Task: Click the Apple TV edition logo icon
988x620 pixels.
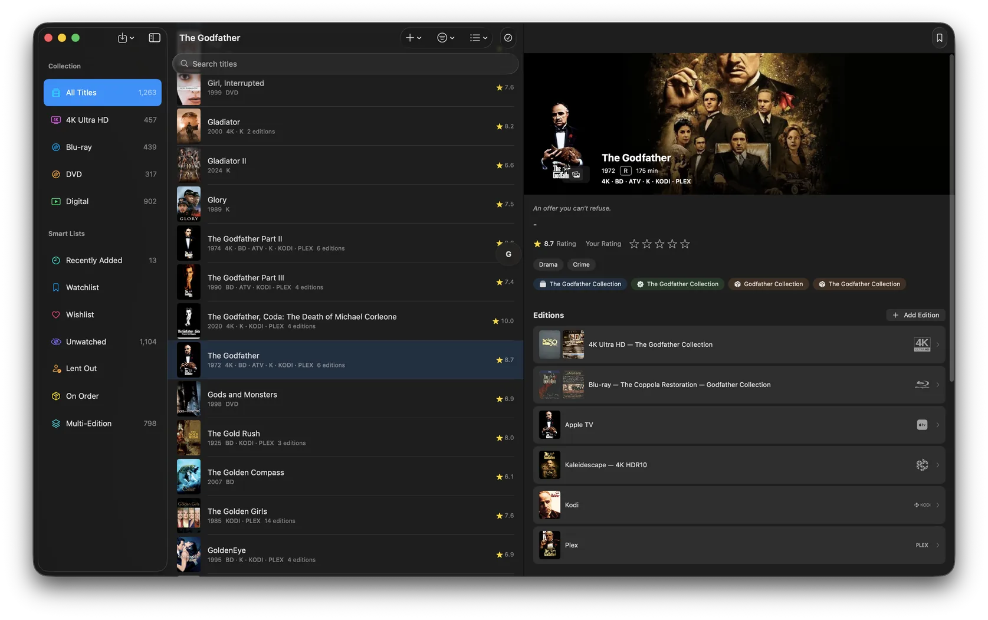Action: 922,425
